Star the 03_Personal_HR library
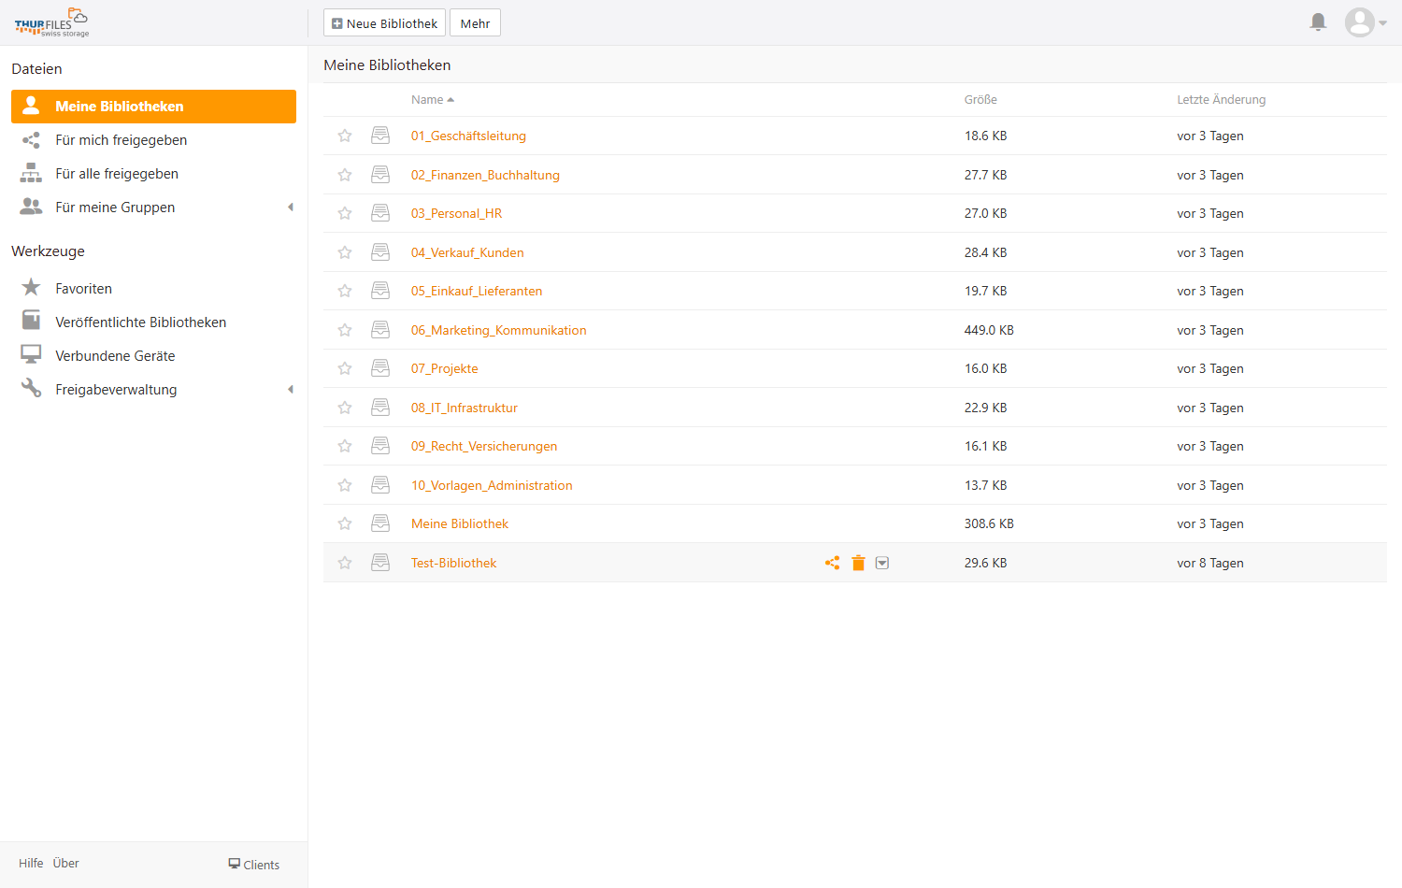1402x888 pixels. [345, 213]
